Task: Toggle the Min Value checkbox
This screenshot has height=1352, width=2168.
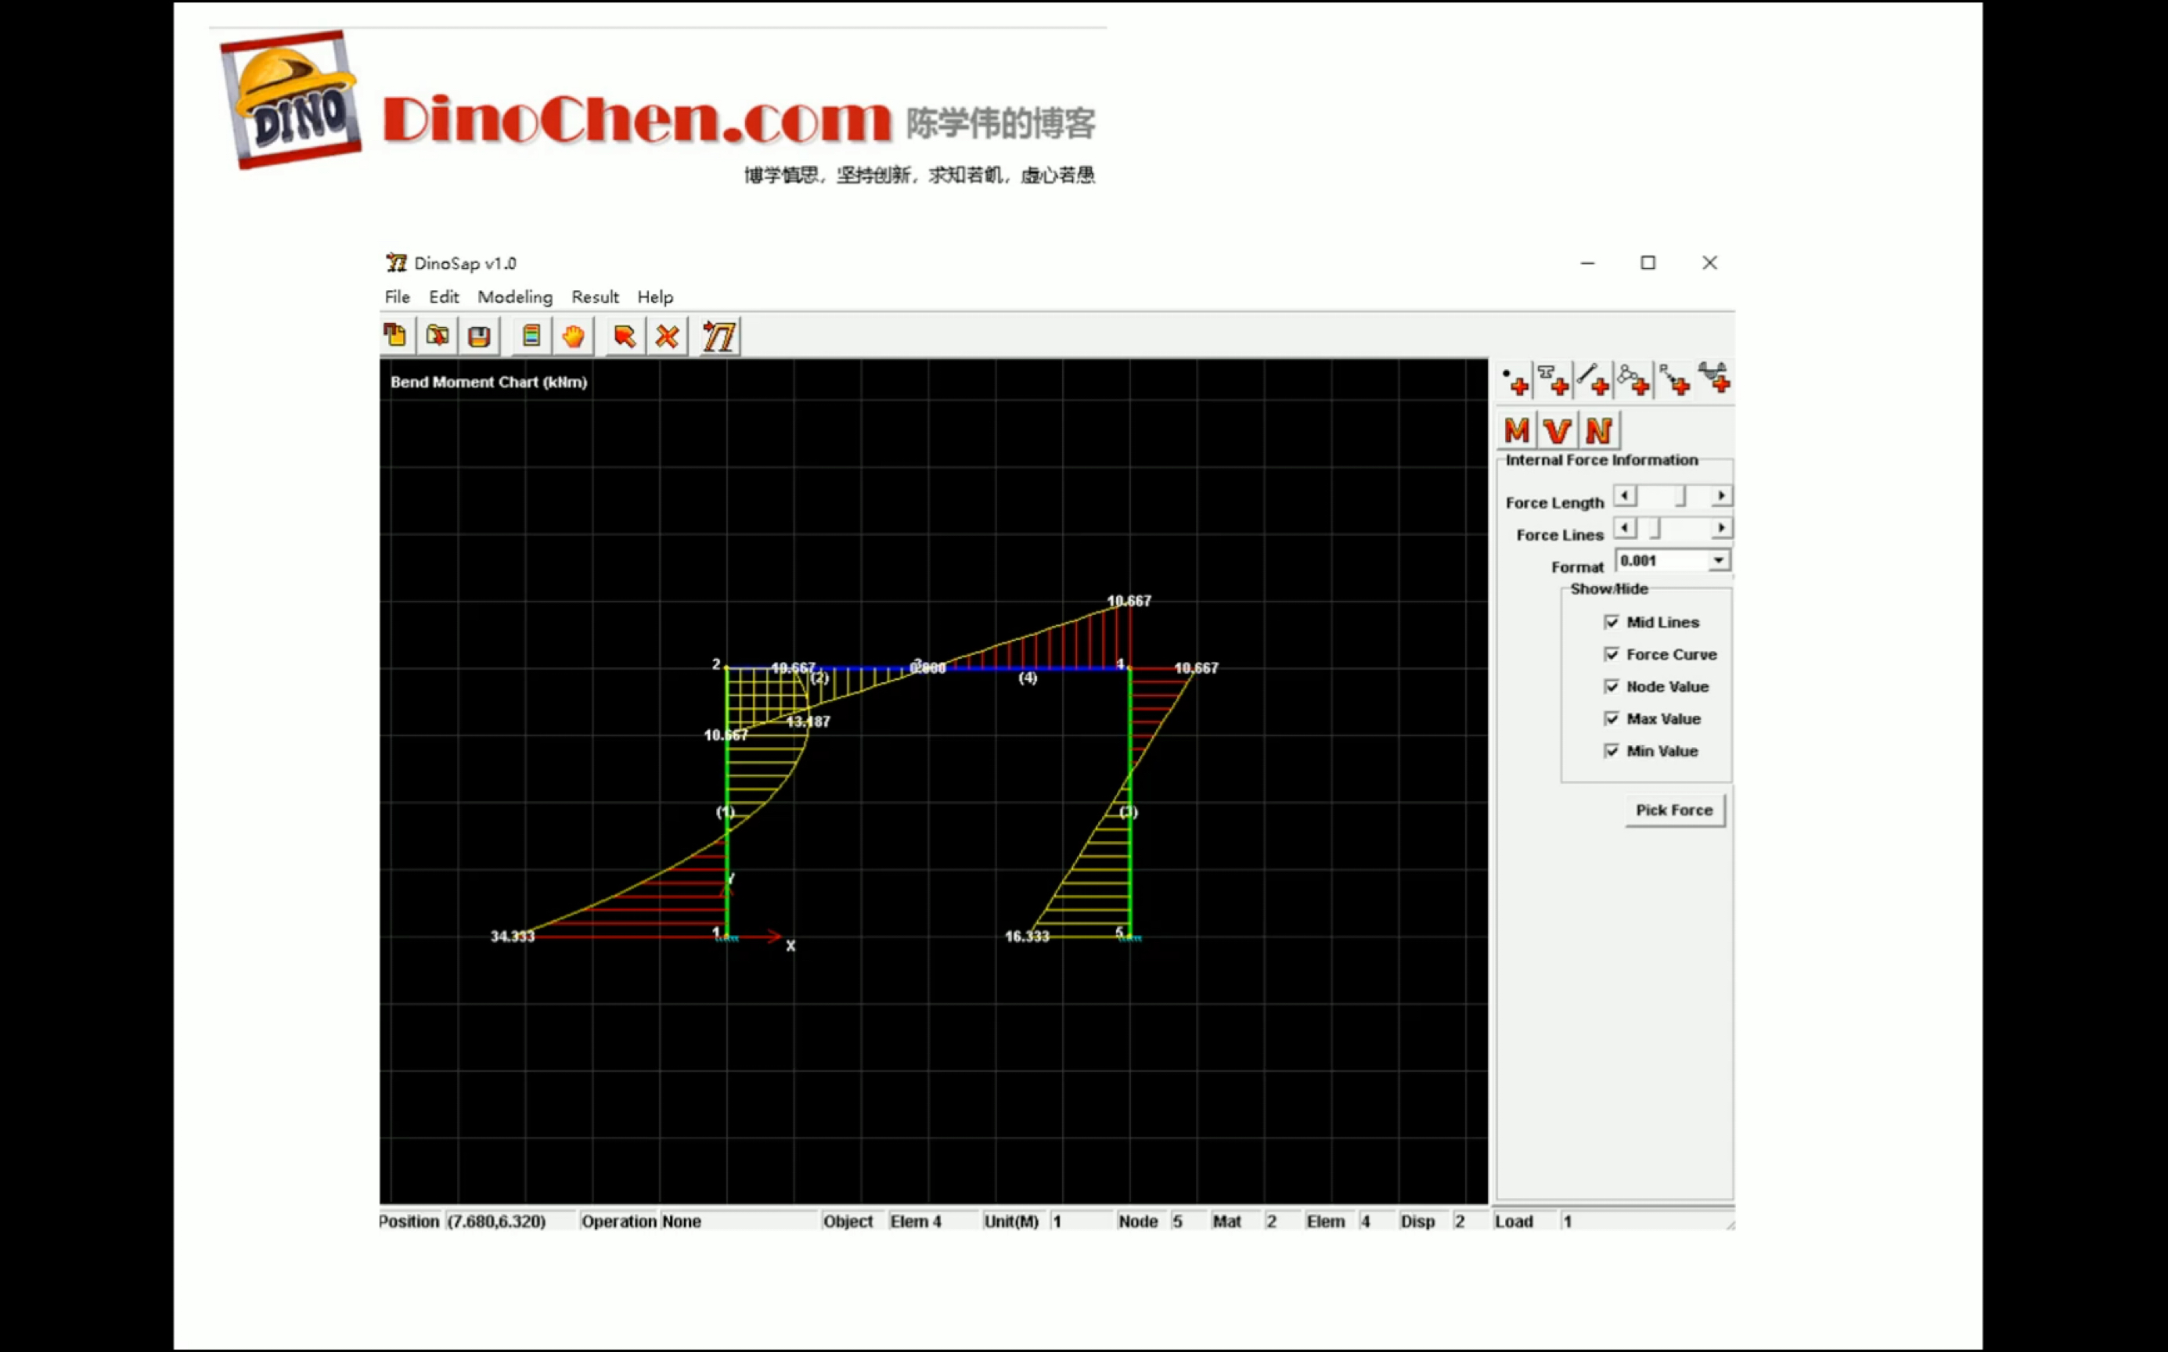Action: click(x=1609, y=751)
